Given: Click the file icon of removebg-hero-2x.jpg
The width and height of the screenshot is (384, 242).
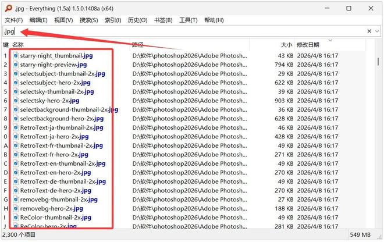Looking at the screenshot, I should coord(16,208).
